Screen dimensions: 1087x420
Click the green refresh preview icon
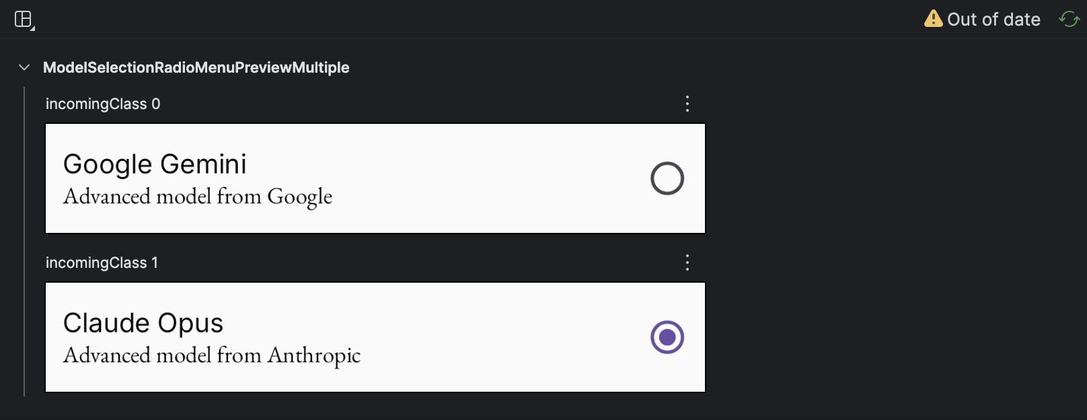1069,19
